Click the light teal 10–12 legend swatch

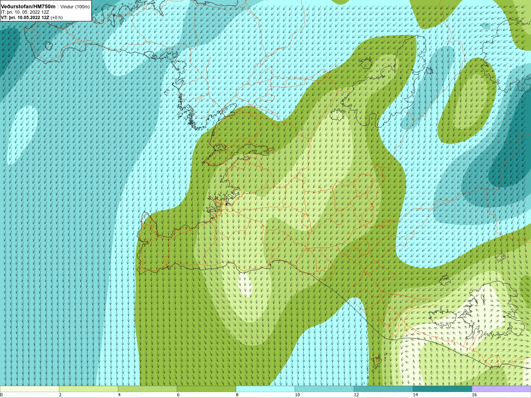pyautogui.click(x=324, y=389)
